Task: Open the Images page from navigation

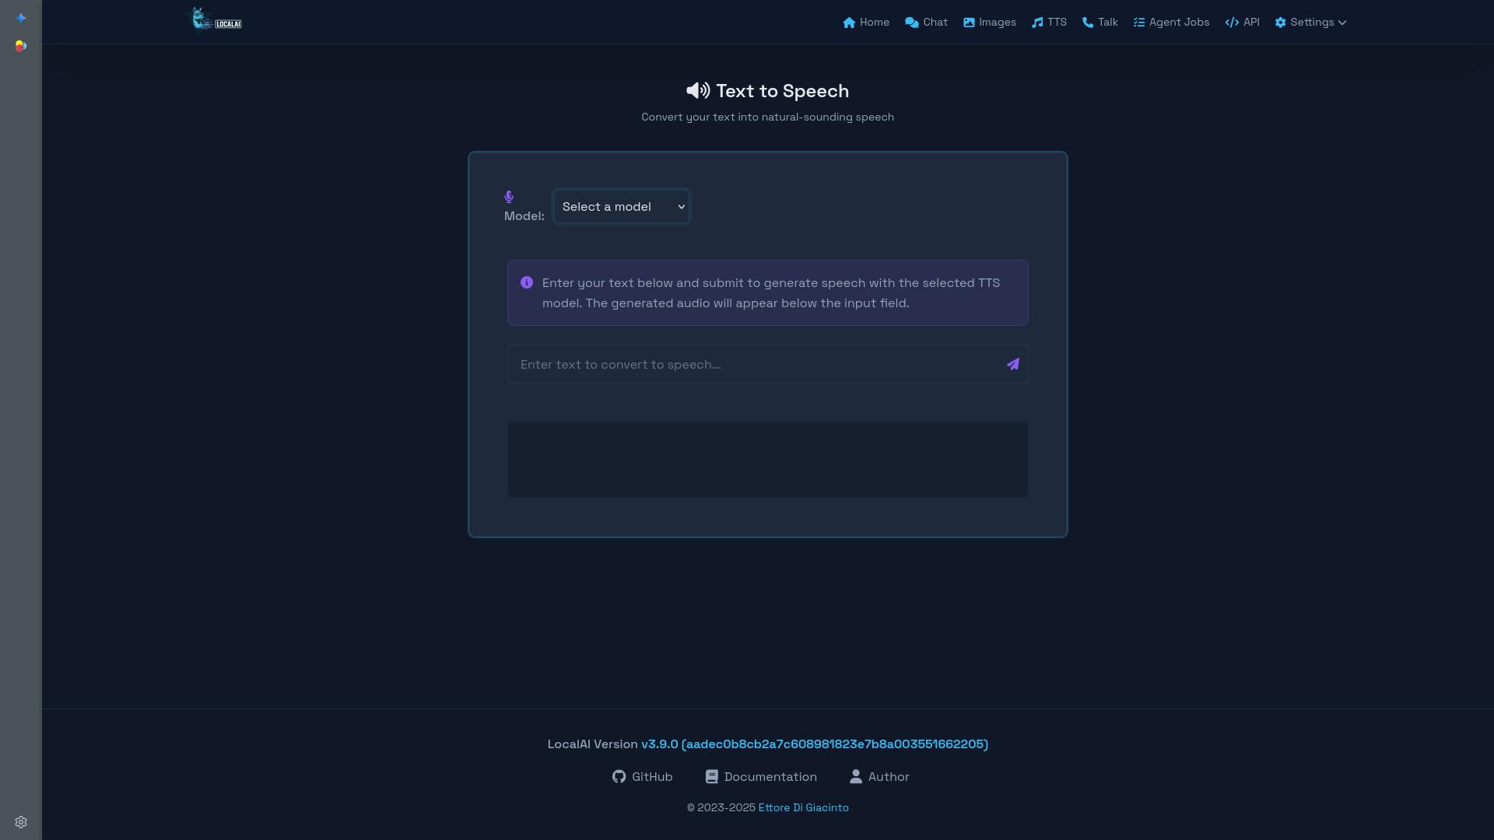Action: pyautogui.click(x=990, y=23)
